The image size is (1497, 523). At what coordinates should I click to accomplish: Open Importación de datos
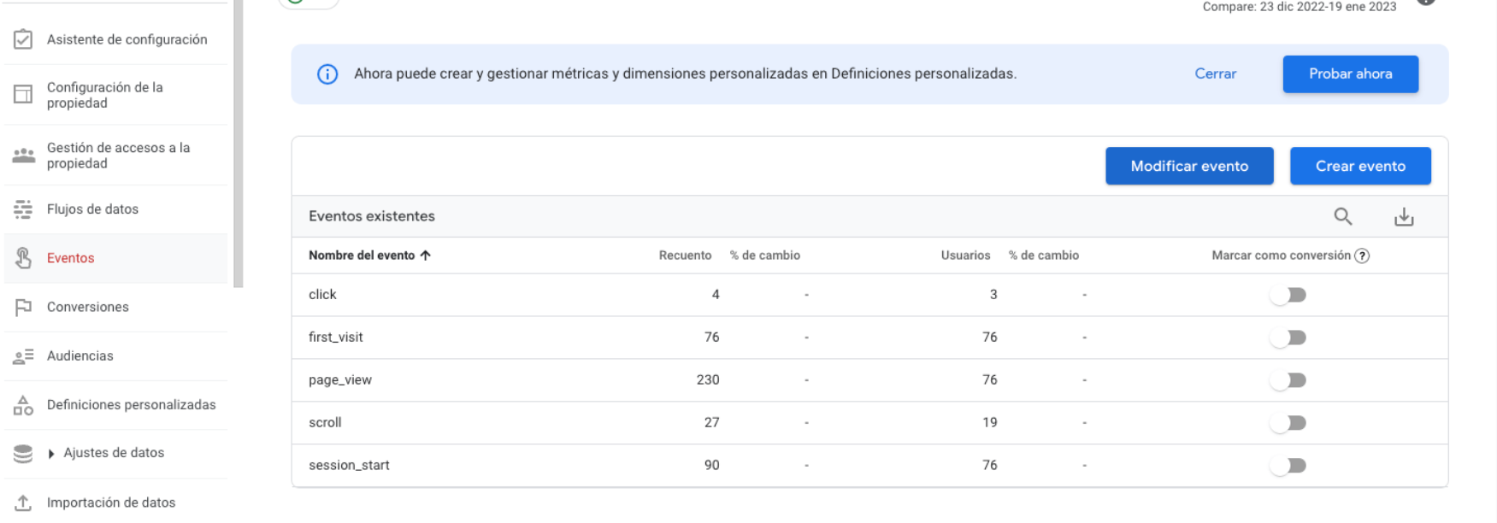click(x=116, y=502)
